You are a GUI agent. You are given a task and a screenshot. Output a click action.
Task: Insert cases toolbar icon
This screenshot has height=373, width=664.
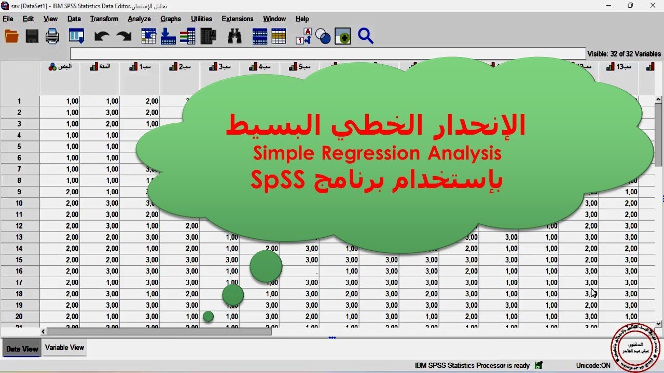pyautogui.click(x=260, y=36)
